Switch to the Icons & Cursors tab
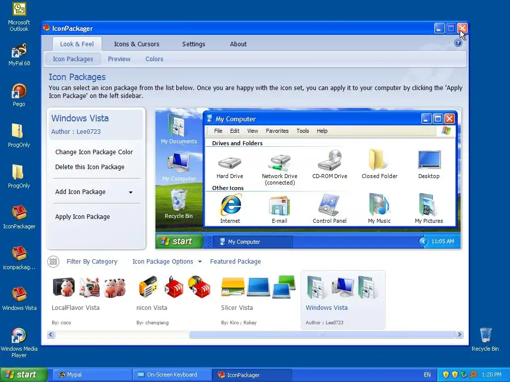This screenshot has height=382, width=510. (136, 44)
